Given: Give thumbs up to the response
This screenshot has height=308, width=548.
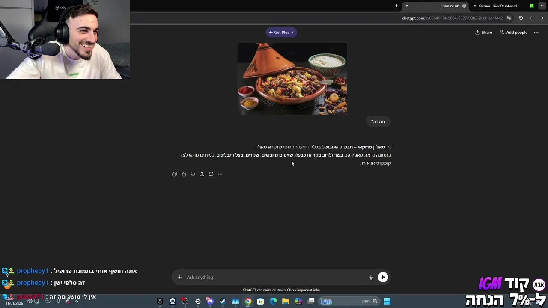Looking at the screenshot, I should [x=184, y=174].
